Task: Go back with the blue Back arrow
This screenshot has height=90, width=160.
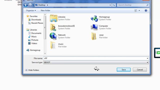Action: (25, 5)
